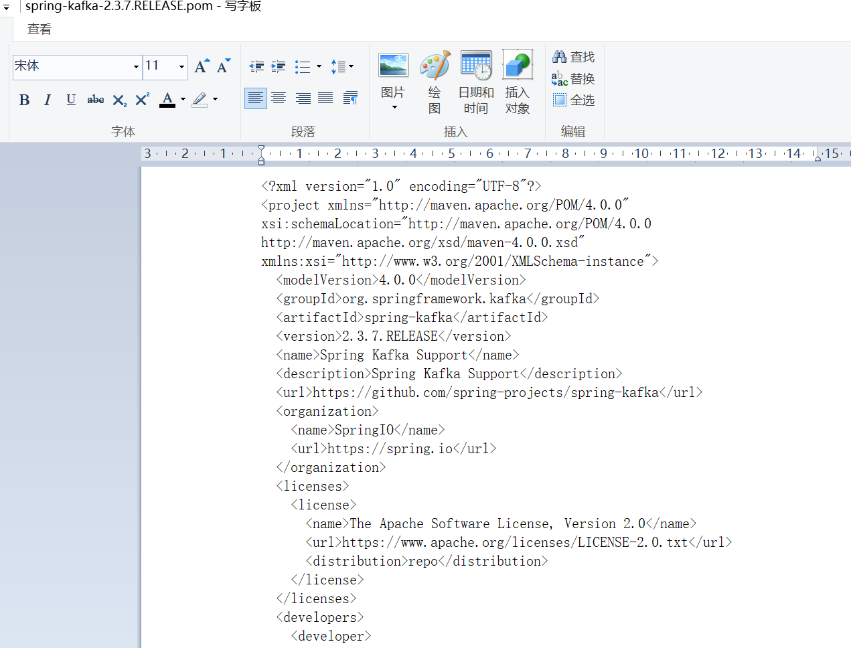This screenshot has width=851, height=648.
Task: Justify the paragraph text
Action: point(325,98)
